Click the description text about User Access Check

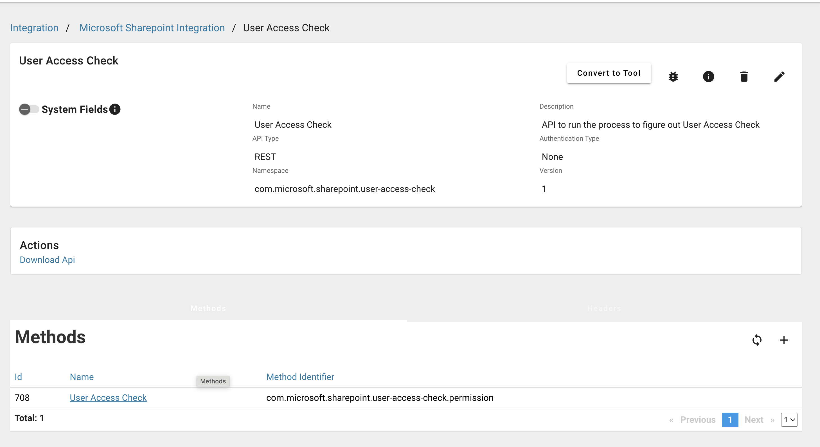[x=650, y=125]
